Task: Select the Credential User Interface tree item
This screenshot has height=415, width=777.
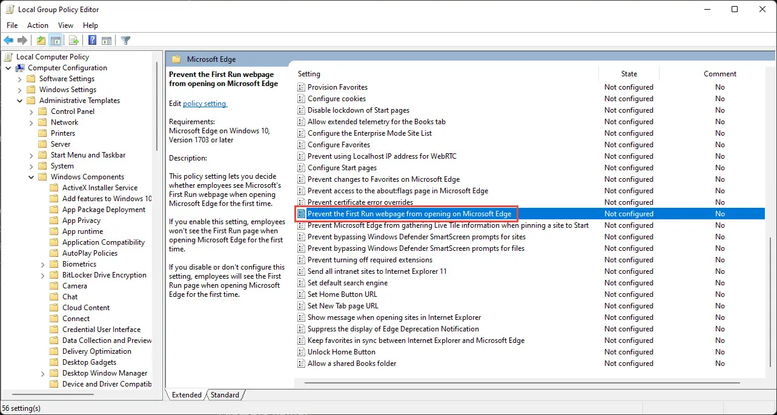Action: pos(101,330)
